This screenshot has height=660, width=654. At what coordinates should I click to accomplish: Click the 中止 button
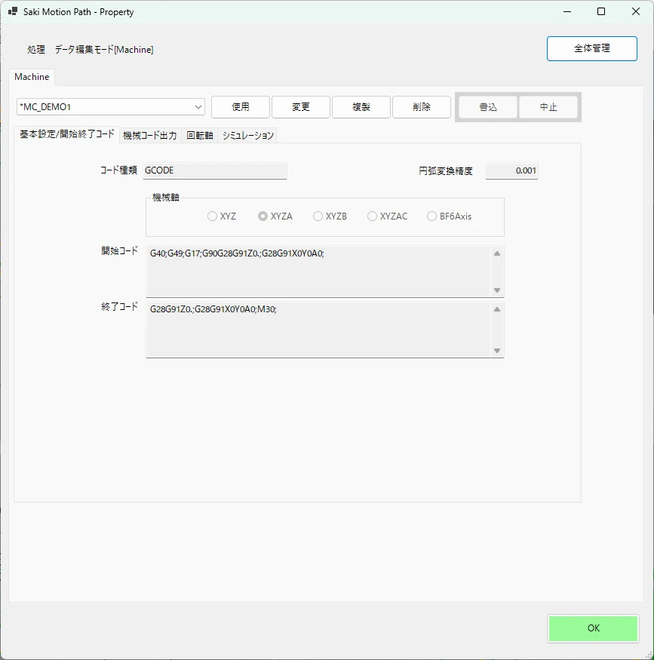click(x=548, y=107)
